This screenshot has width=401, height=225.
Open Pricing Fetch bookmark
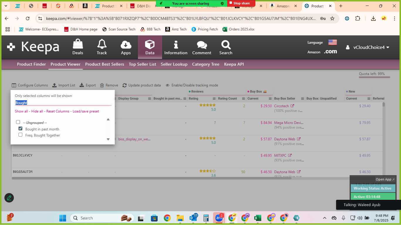(x=205, y=29)
